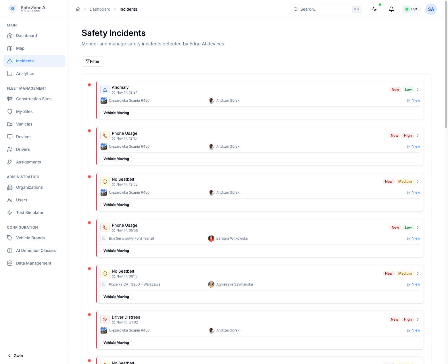448x364 pixels.
Task: Open the Filter panel
Action: (92, 61)
